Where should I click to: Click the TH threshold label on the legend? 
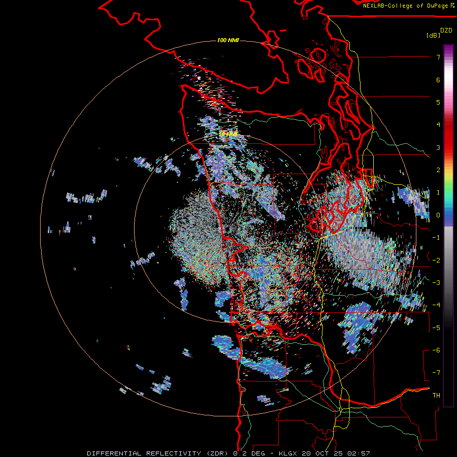point(436,396)
